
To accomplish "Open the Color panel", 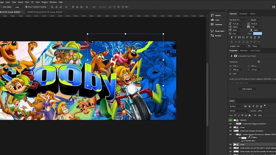I will pos(215,20).
